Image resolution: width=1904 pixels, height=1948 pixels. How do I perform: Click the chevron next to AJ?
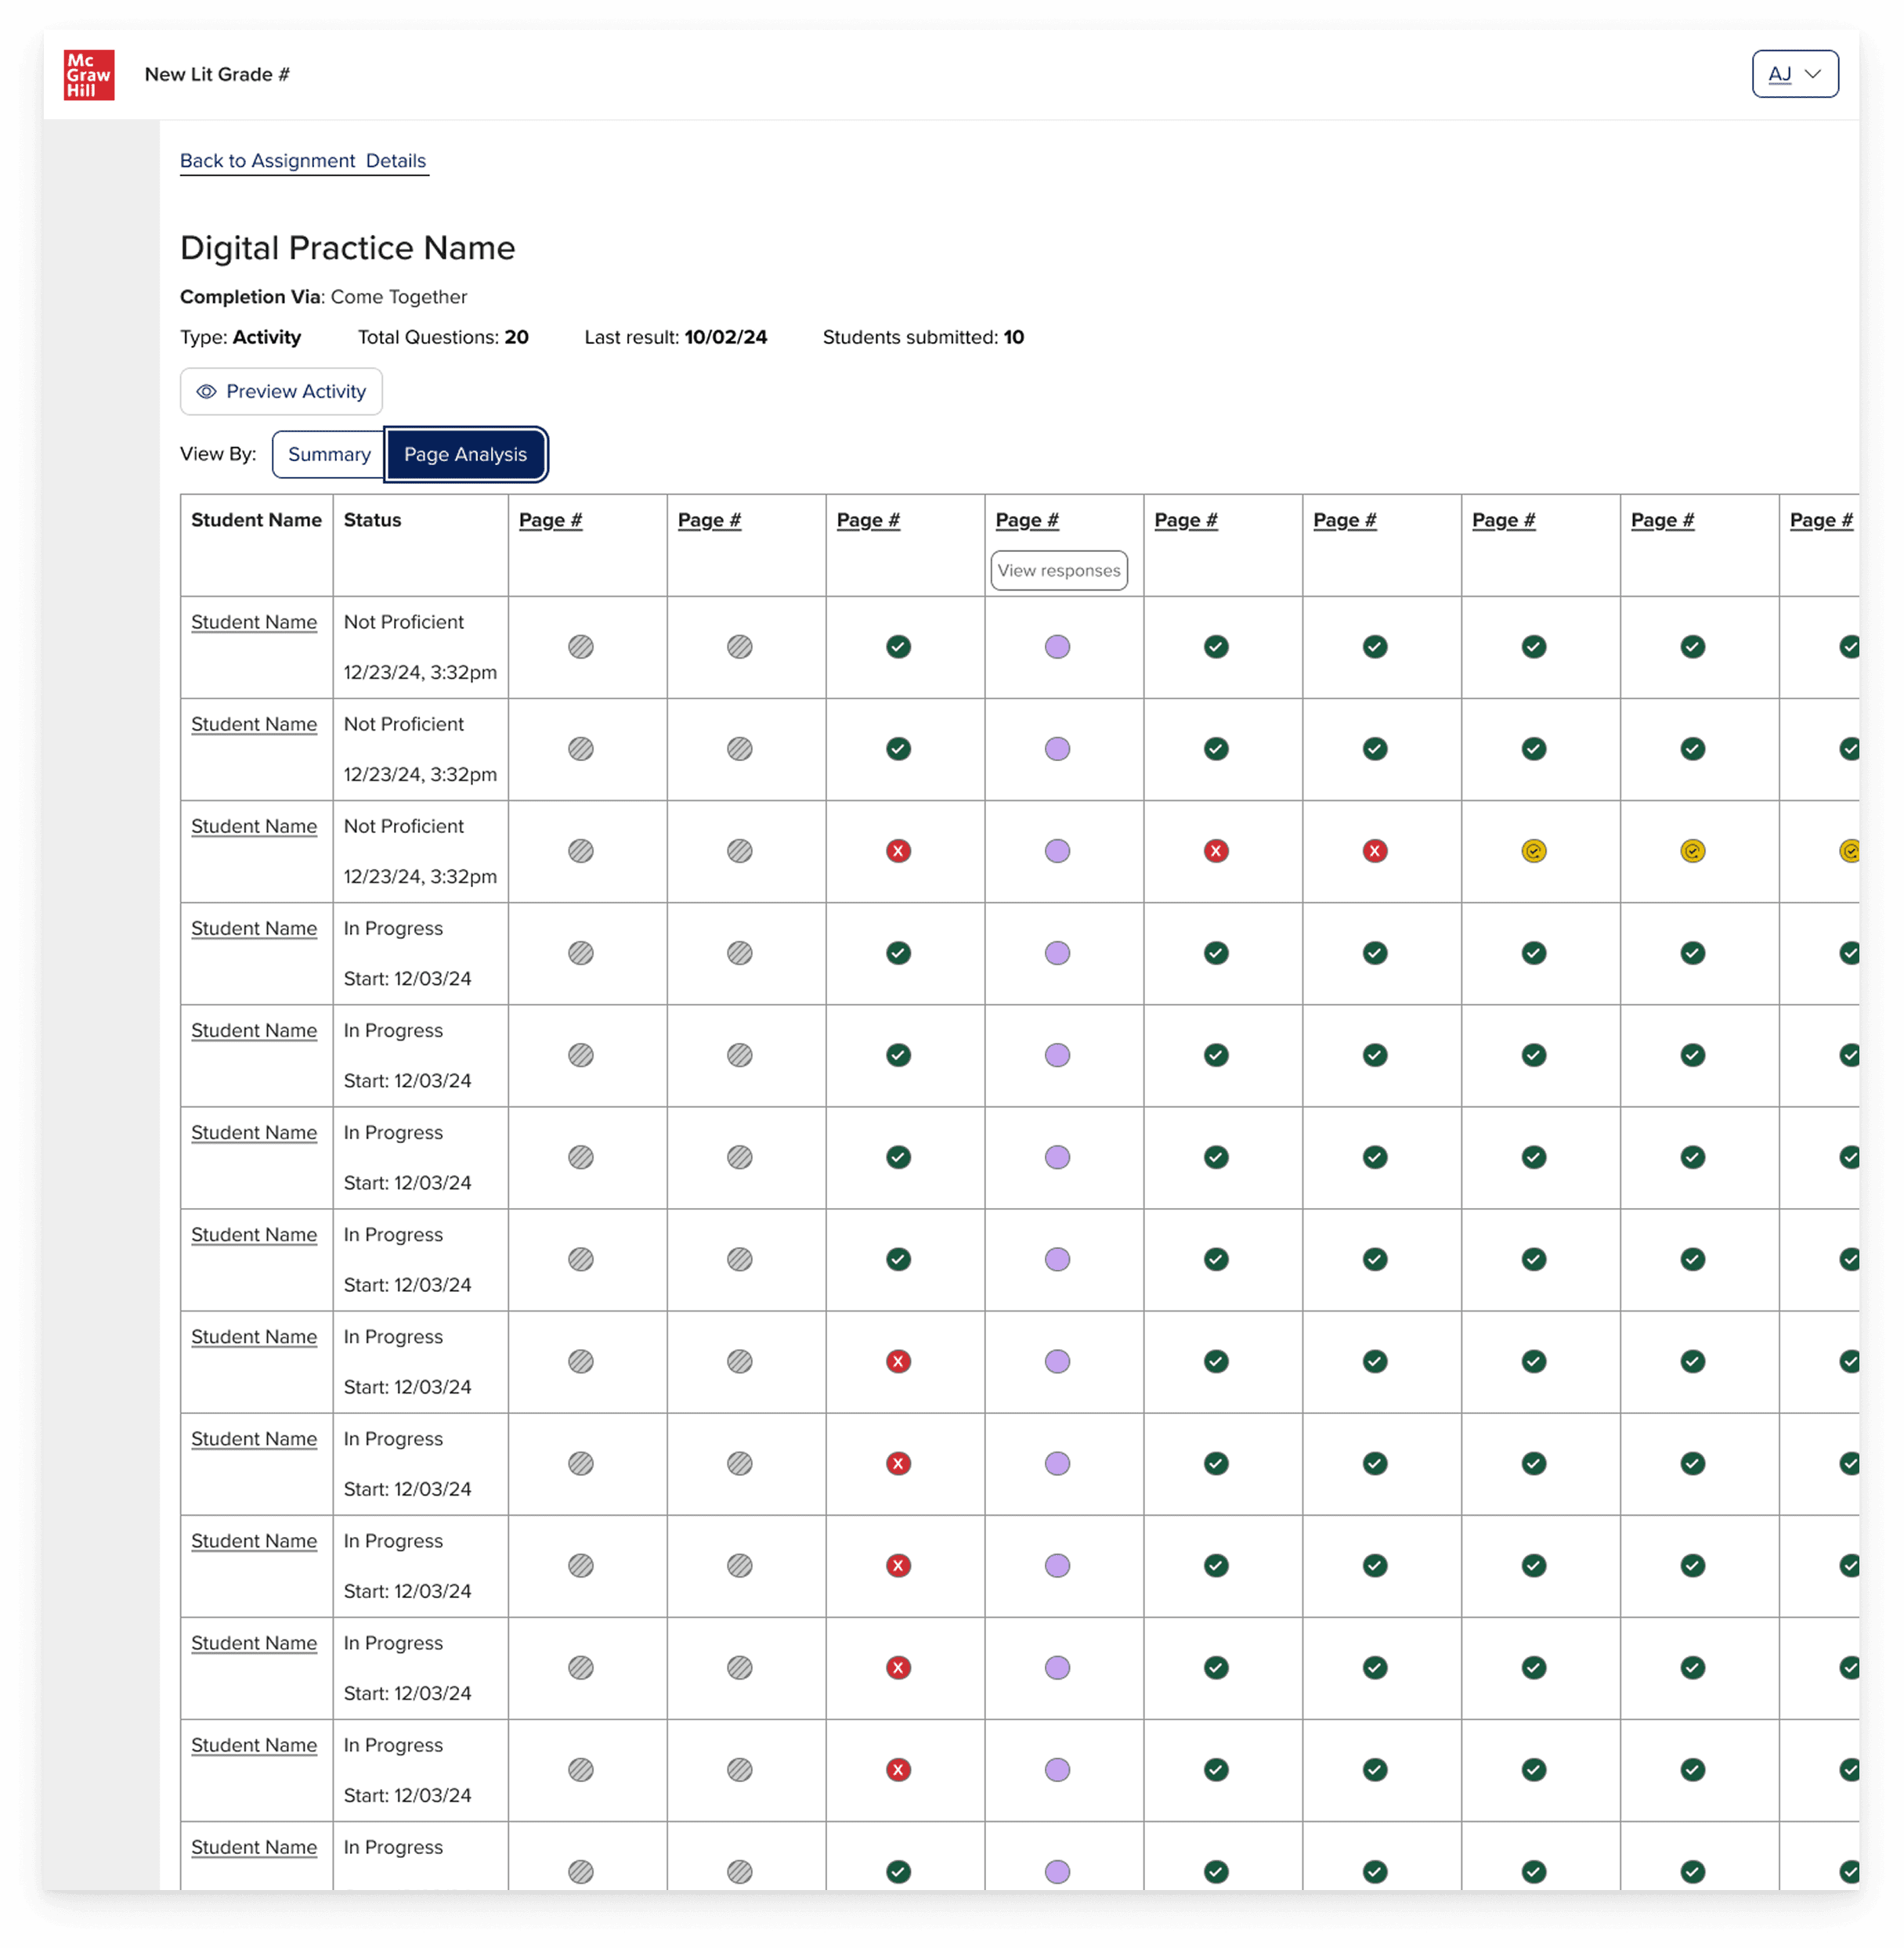pos(1812,74)
